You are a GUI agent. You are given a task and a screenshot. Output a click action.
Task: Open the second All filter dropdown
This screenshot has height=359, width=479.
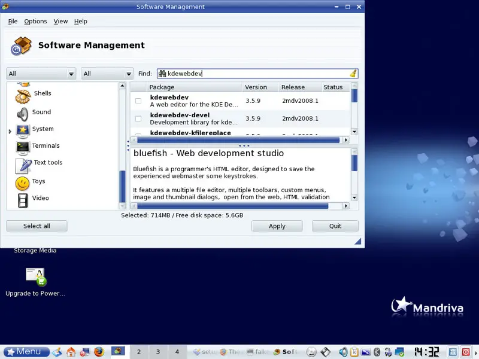107,74
